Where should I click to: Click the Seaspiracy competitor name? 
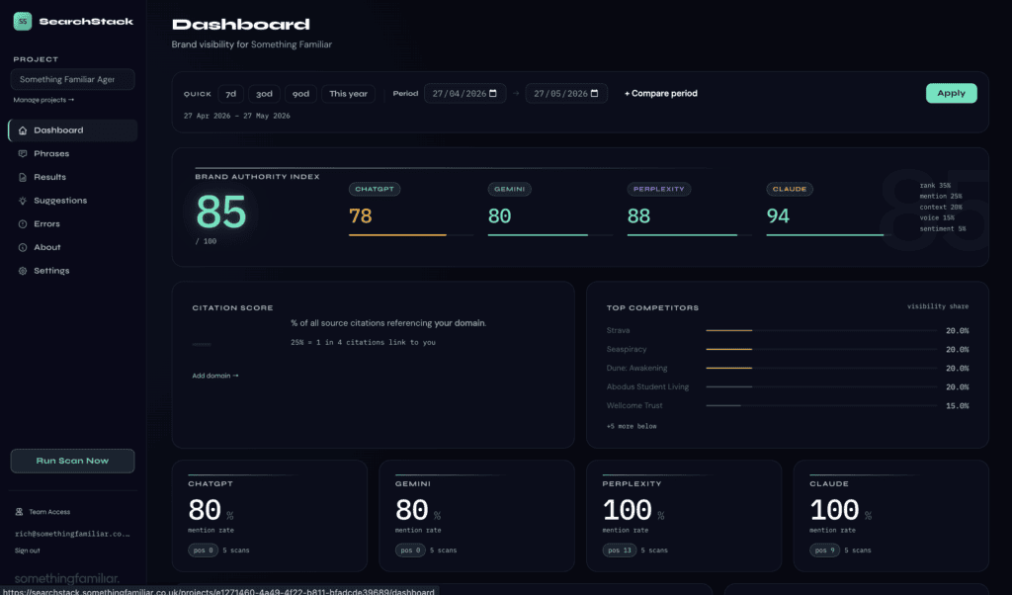[x=626, y=349]
